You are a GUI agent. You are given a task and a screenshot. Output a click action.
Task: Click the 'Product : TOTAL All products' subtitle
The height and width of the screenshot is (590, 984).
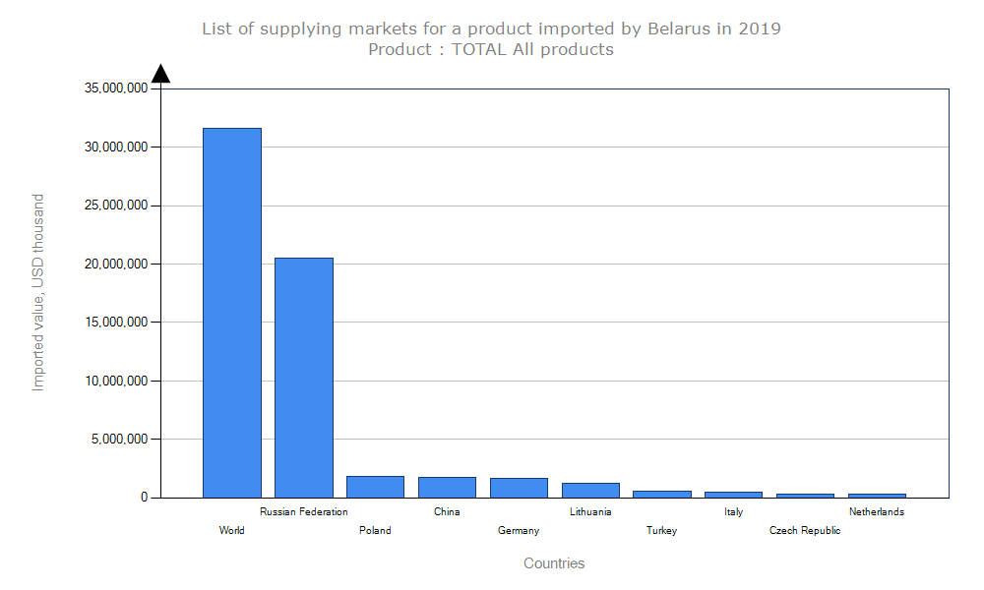491,49
